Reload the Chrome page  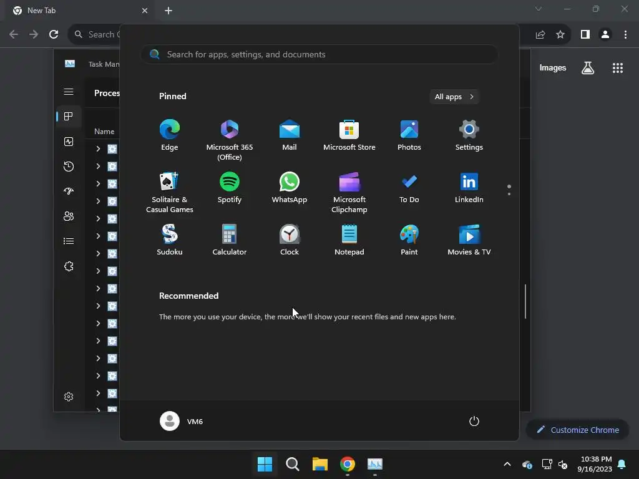point(54,35)
